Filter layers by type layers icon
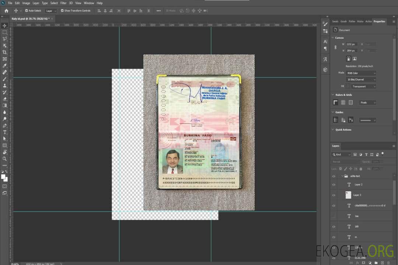The height and width of the screenshot is (265, 398). click(x=366, y=155)
